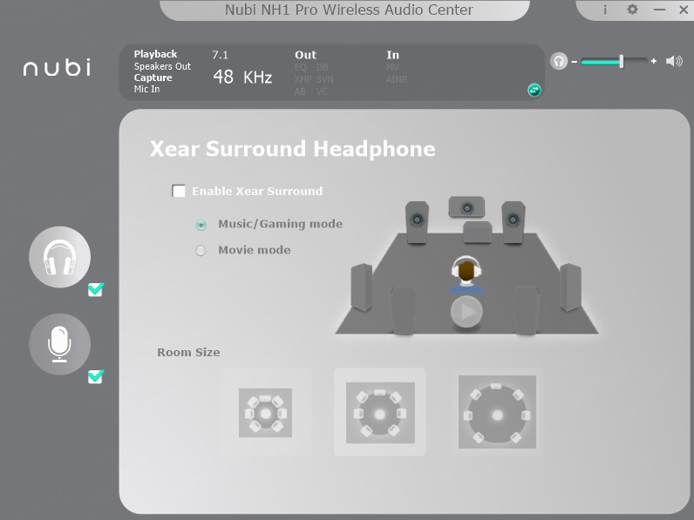
Task: Open the info button in title bar
Action: point(605,10)
